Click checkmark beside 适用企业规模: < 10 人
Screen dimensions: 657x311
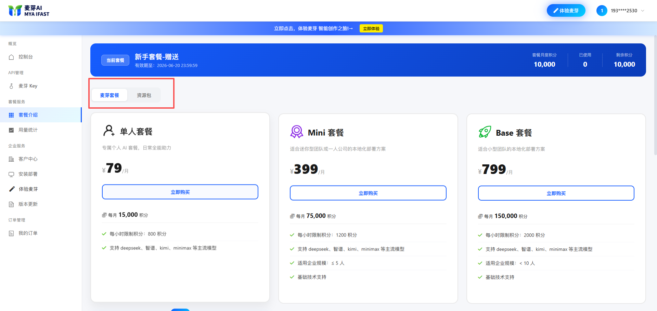pyautogui.click(x=480, y=263)
